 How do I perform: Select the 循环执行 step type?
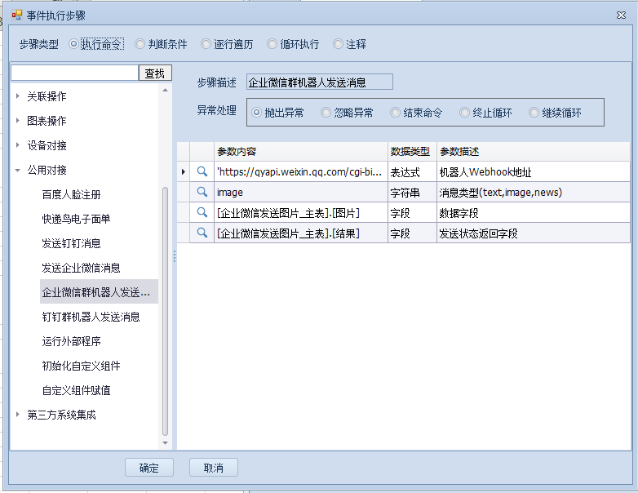point(273,44)
